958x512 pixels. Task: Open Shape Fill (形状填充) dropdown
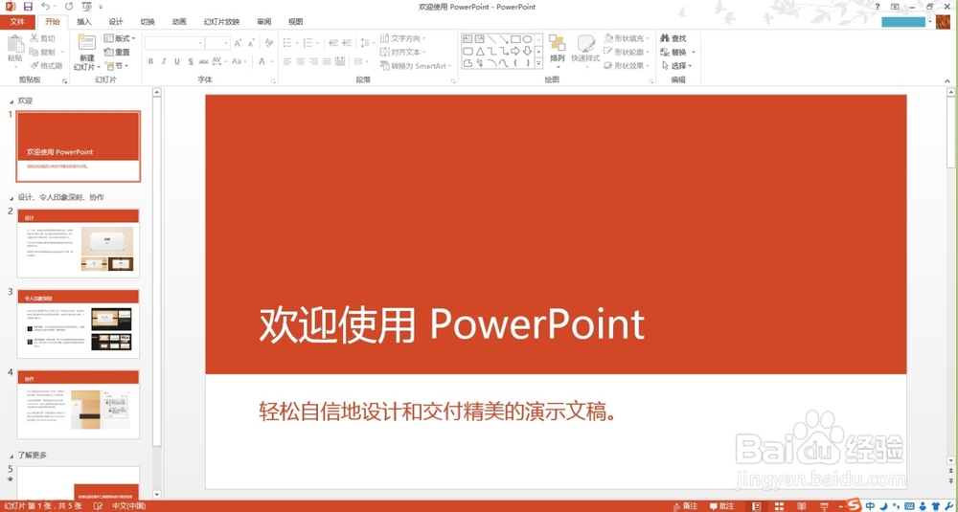[x=627, y=38]
